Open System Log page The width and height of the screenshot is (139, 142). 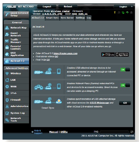click(x=16, y=113)
